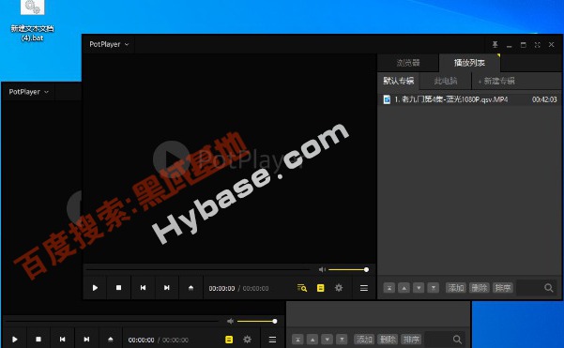Viewport: 564px width, 348px height.
Task: Click the 00:42:03 duration of the playlist item
Action: click(x=544, y=99)
